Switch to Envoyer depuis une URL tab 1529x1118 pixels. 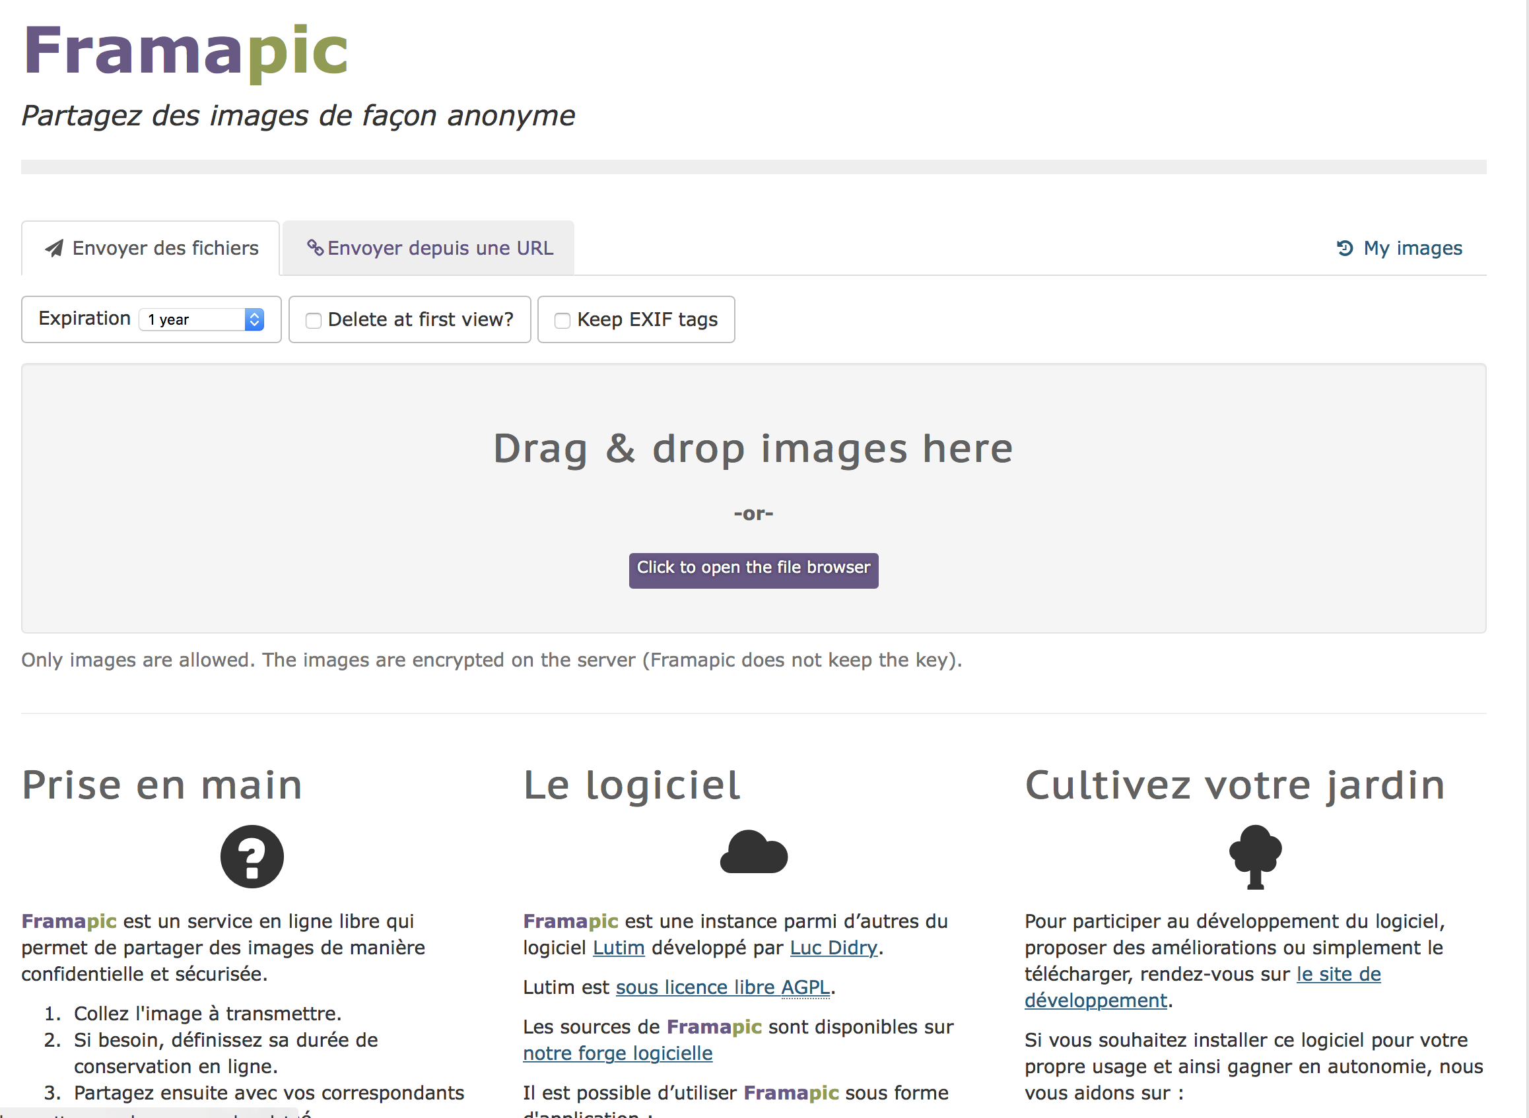coord(428,248)
